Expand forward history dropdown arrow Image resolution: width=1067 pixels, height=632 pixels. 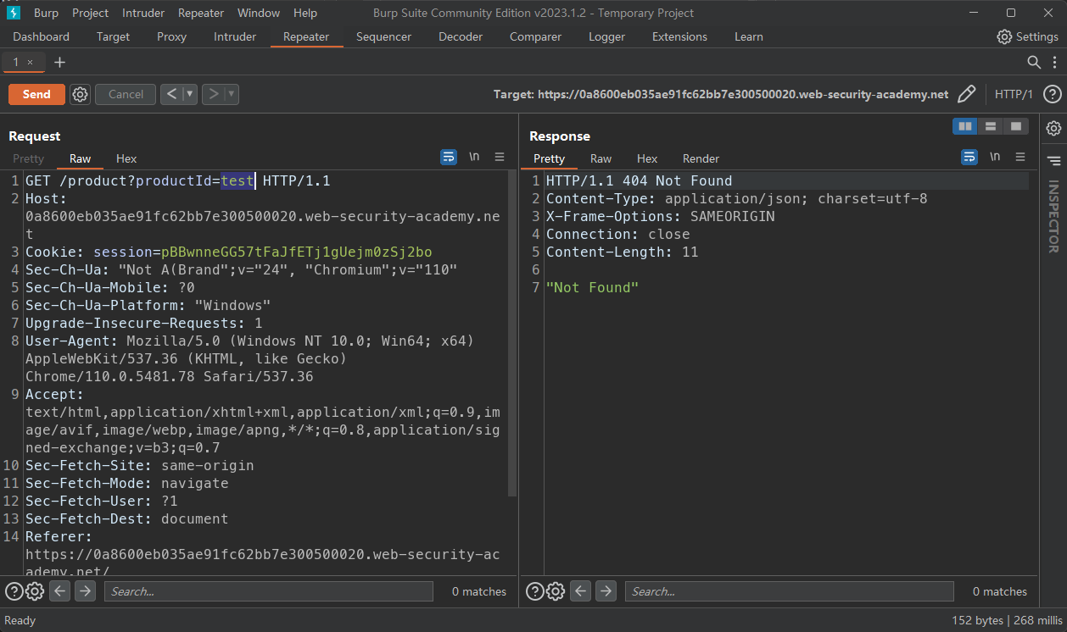[x=232, y=94]
